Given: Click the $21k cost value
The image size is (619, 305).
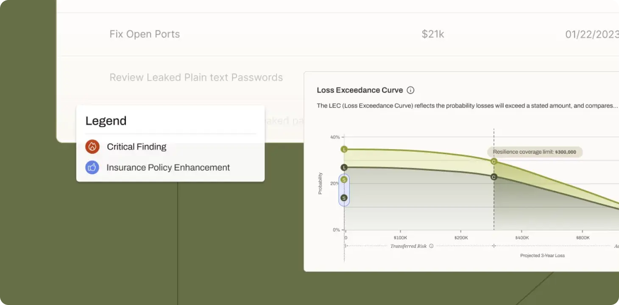Looking at the screenshot, I should coord(432,34).
